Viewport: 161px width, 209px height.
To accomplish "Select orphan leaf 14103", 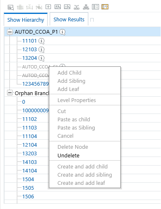I will point(30,162).
